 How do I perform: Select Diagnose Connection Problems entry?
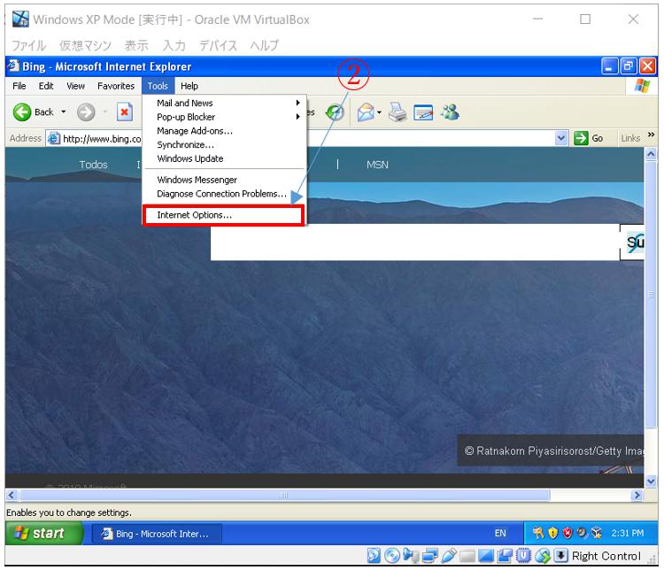coord(223,194)
